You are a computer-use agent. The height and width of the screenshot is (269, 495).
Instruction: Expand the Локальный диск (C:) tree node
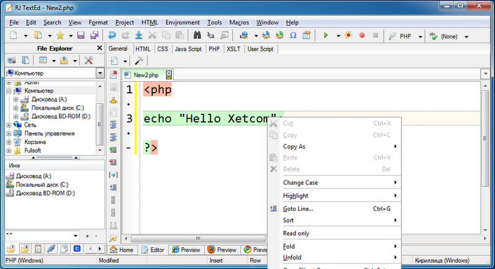[x=16, y=108]
